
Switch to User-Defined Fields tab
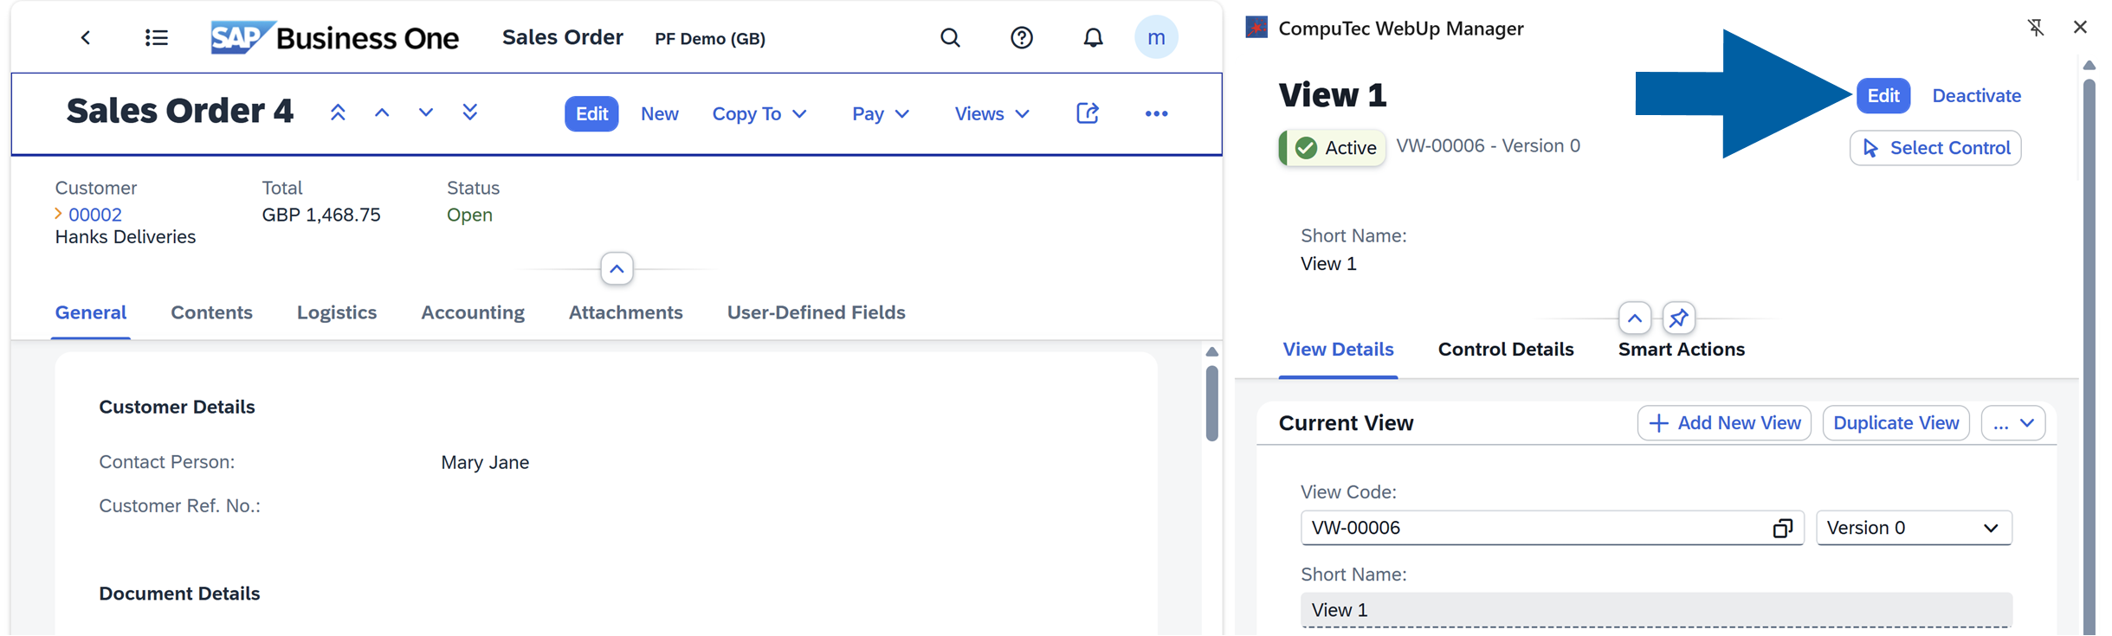(x=816, y=312)
